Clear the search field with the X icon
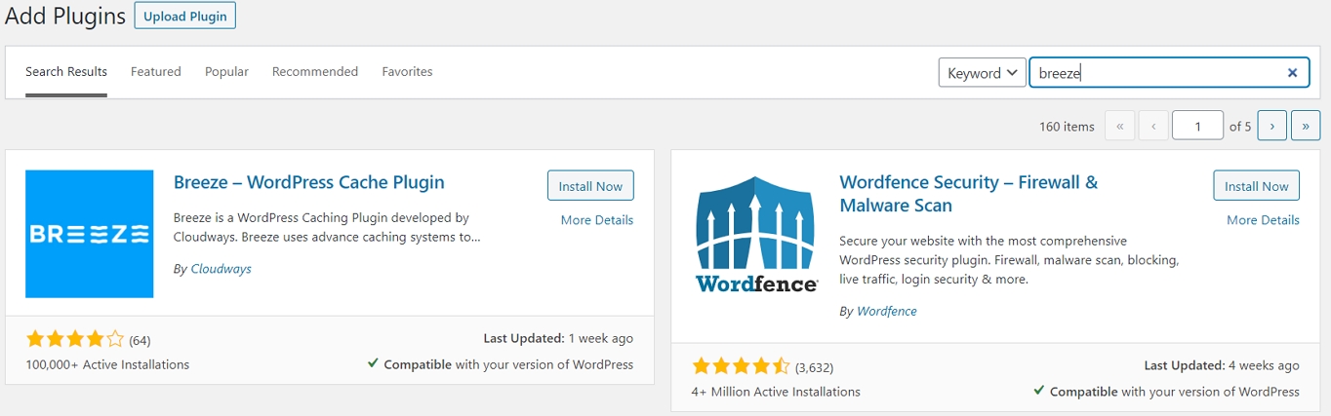Screen dimensions: 1331x416 [x=1292, y=72]
